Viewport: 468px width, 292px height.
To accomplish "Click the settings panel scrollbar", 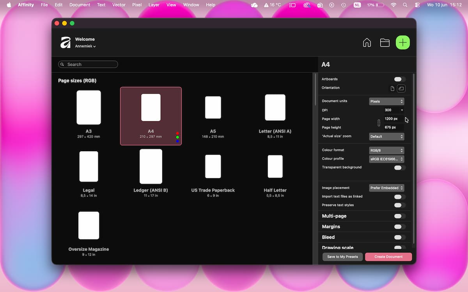I will (x=413, y=159).
